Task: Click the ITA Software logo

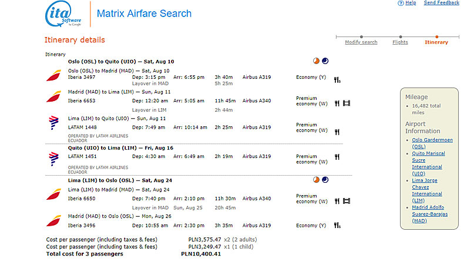Action: click(x=63, y=14)
